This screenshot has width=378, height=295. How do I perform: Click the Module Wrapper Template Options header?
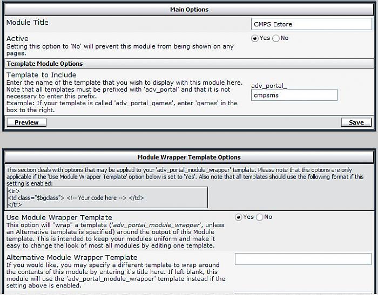click(x=189, y=157)
